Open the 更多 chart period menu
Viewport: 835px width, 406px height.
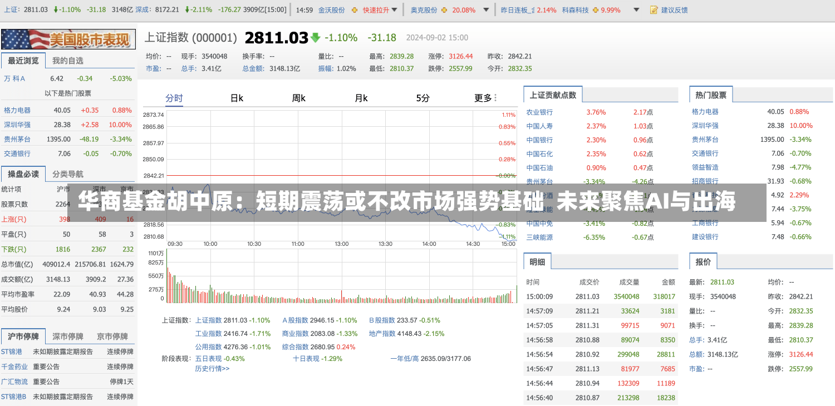coord(485,98)
